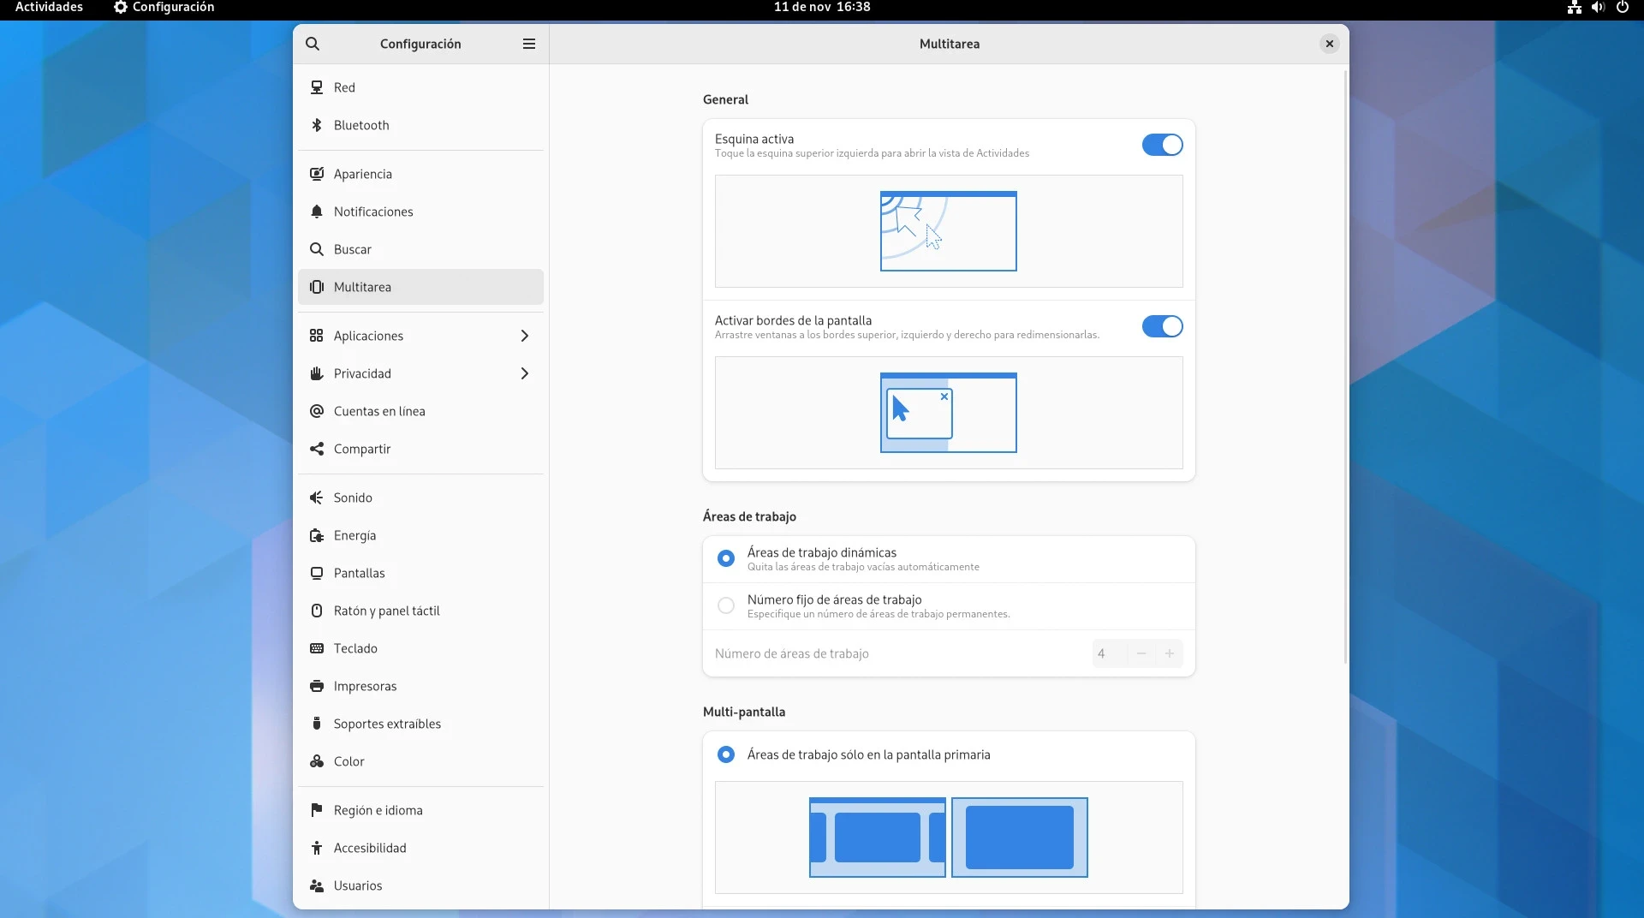Disable the Esquina activa switch
This screenshot has height=918, width=1644.
1162,145
